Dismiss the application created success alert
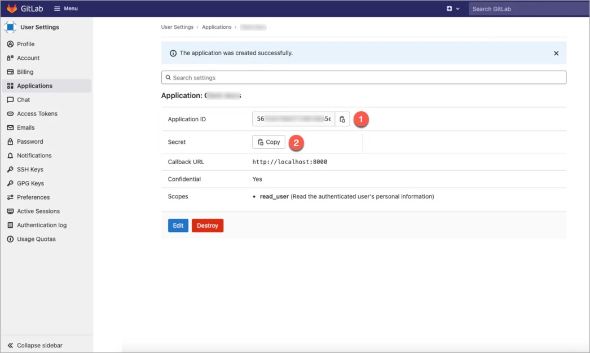This screenshot has width=590, height=353. (x=556, y=53)
